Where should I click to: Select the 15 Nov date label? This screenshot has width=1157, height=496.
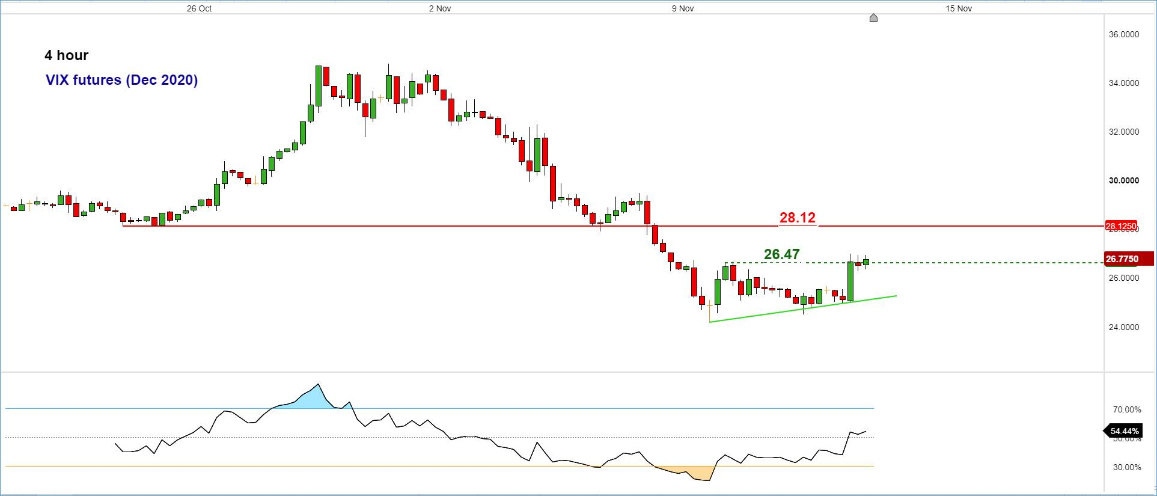[958, 8]
